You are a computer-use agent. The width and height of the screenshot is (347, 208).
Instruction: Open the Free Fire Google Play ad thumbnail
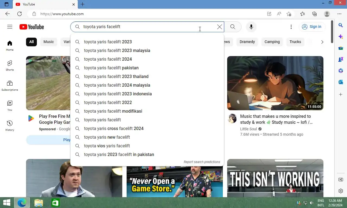48,83
